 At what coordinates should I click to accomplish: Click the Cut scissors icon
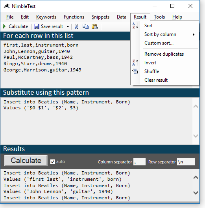click(77, 26)
